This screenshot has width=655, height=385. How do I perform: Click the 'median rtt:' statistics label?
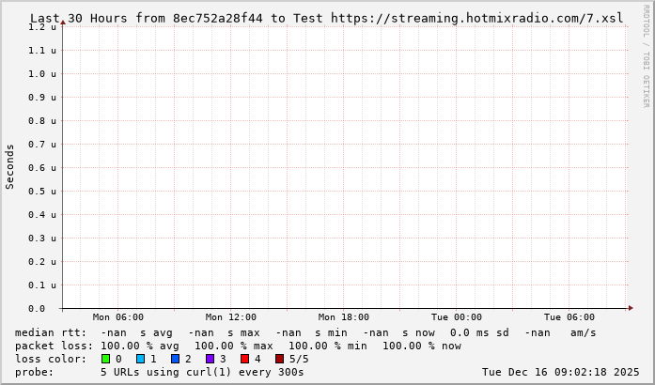pos(51,332)
